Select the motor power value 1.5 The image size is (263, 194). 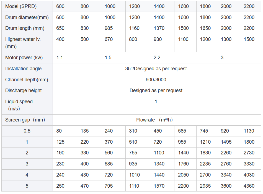pos(108,58)
